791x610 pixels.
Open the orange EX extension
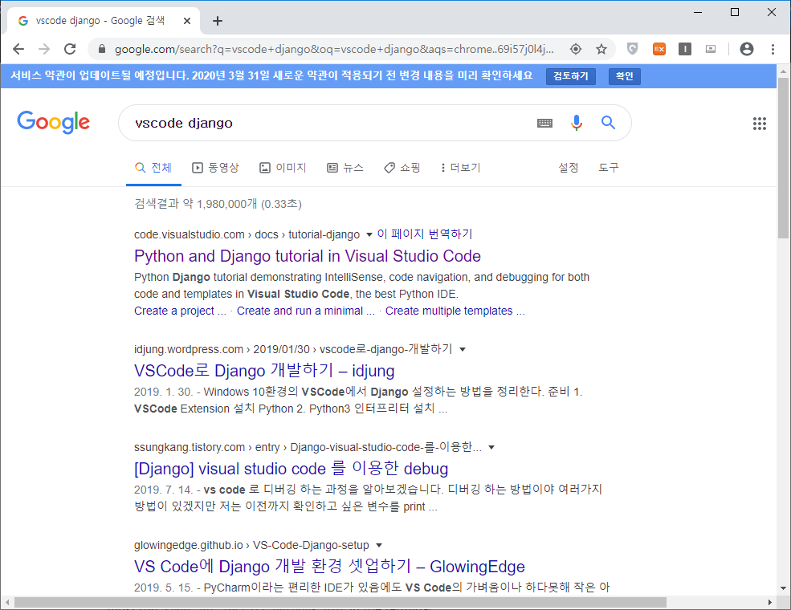click(x=658, y=49)
